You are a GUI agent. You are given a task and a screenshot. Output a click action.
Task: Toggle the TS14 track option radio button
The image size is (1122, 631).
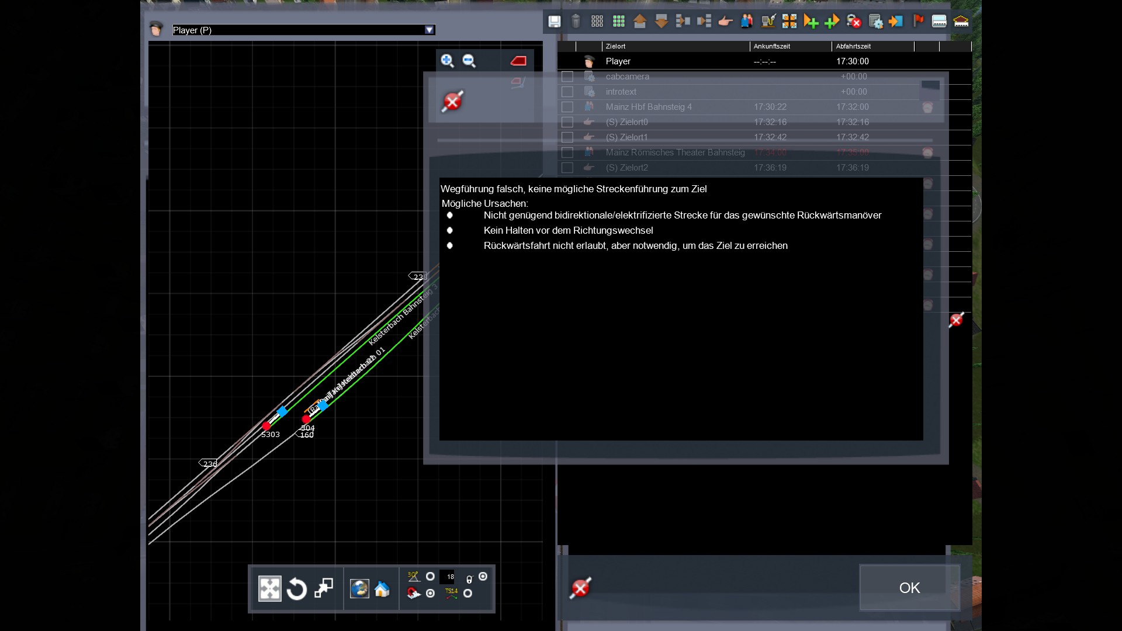tap(467, 593)
